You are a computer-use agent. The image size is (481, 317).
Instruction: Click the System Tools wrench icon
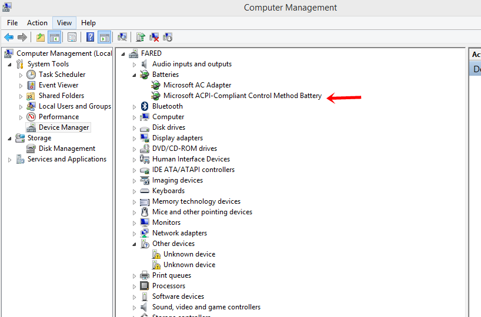(x=20, y=64)
